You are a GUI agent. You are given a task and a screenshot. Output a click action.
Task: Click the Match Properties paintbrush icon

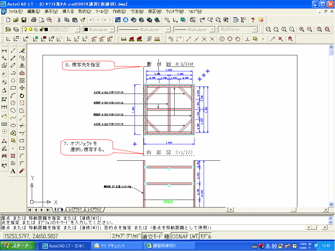click(x=83, y=20)
